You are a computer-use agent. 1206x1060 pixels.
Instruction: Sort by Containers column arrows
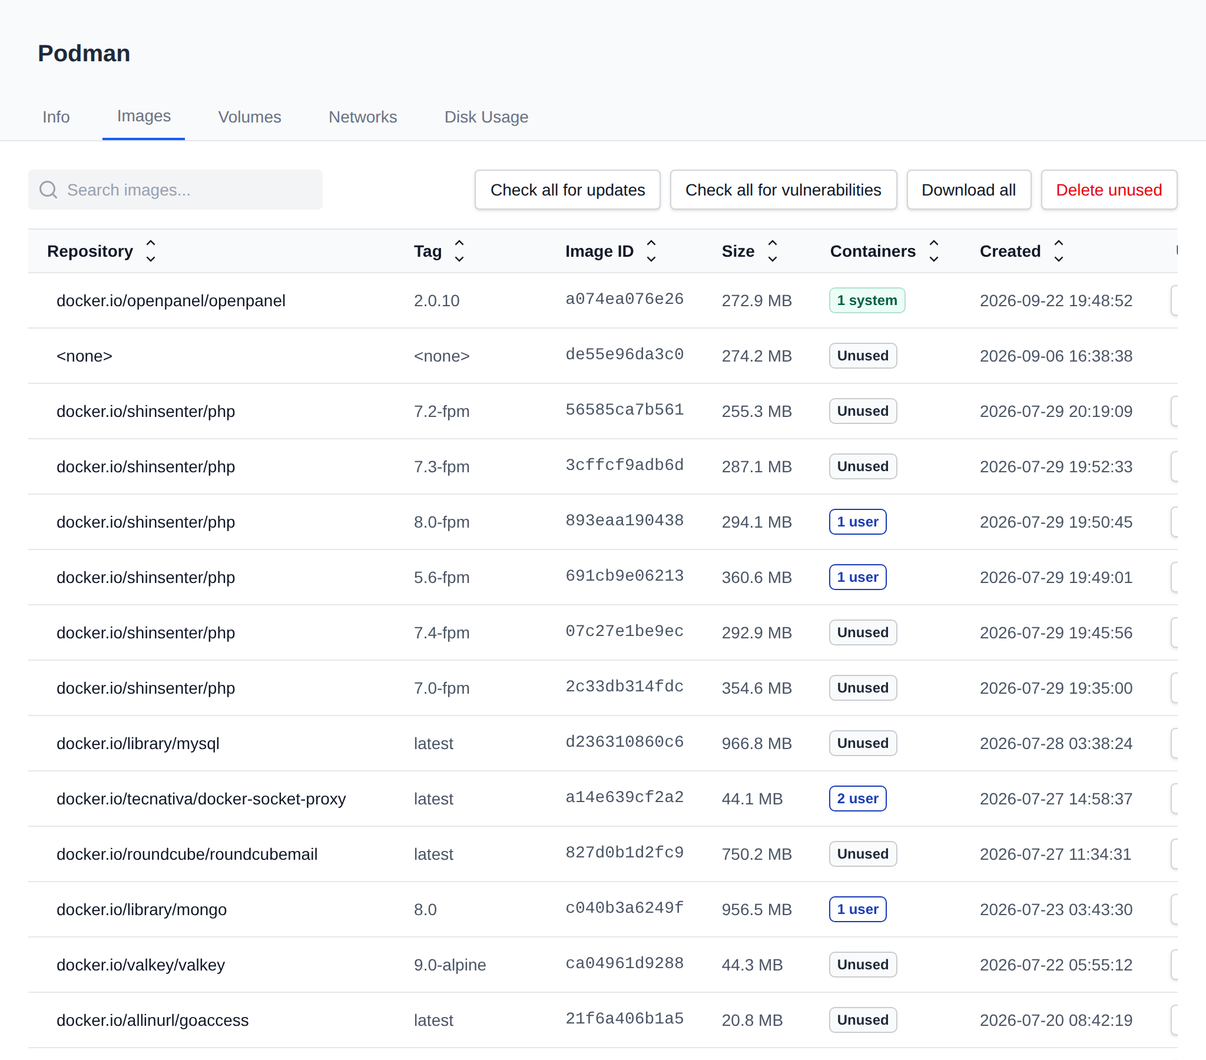933,251
